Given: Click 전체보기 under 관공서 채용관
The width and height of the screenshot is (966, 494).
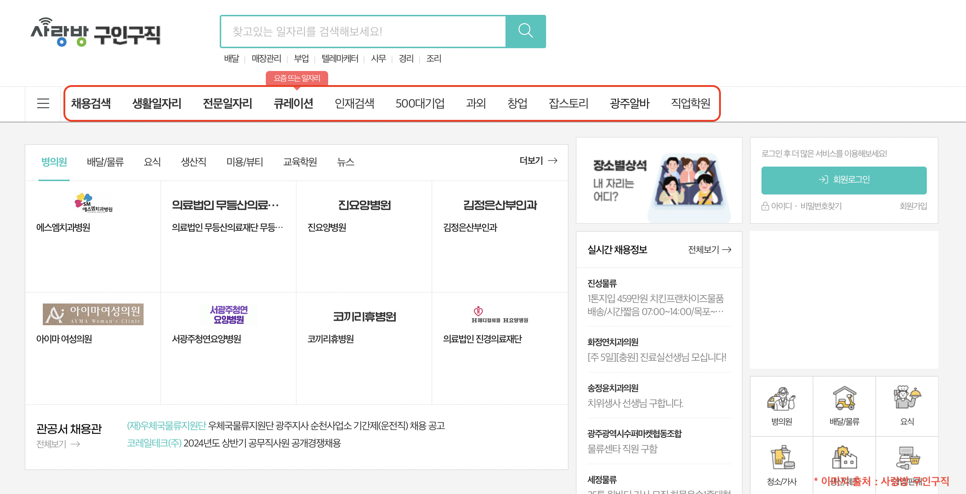Looking at the screenshot, I should point(58,444).
